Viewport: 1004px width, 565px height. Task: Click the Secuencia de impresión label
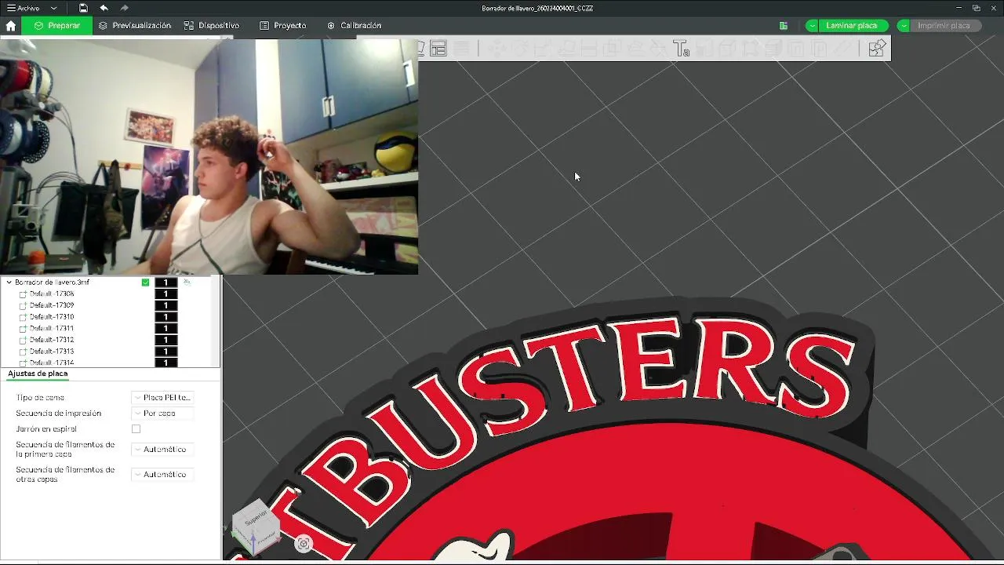pyautogui.click(x=59, y=414)
